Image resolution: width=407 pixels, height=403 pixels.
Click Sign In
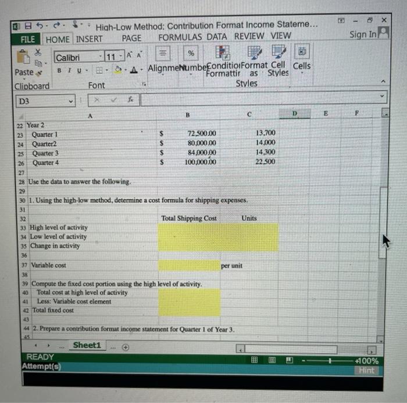(363, 34)
